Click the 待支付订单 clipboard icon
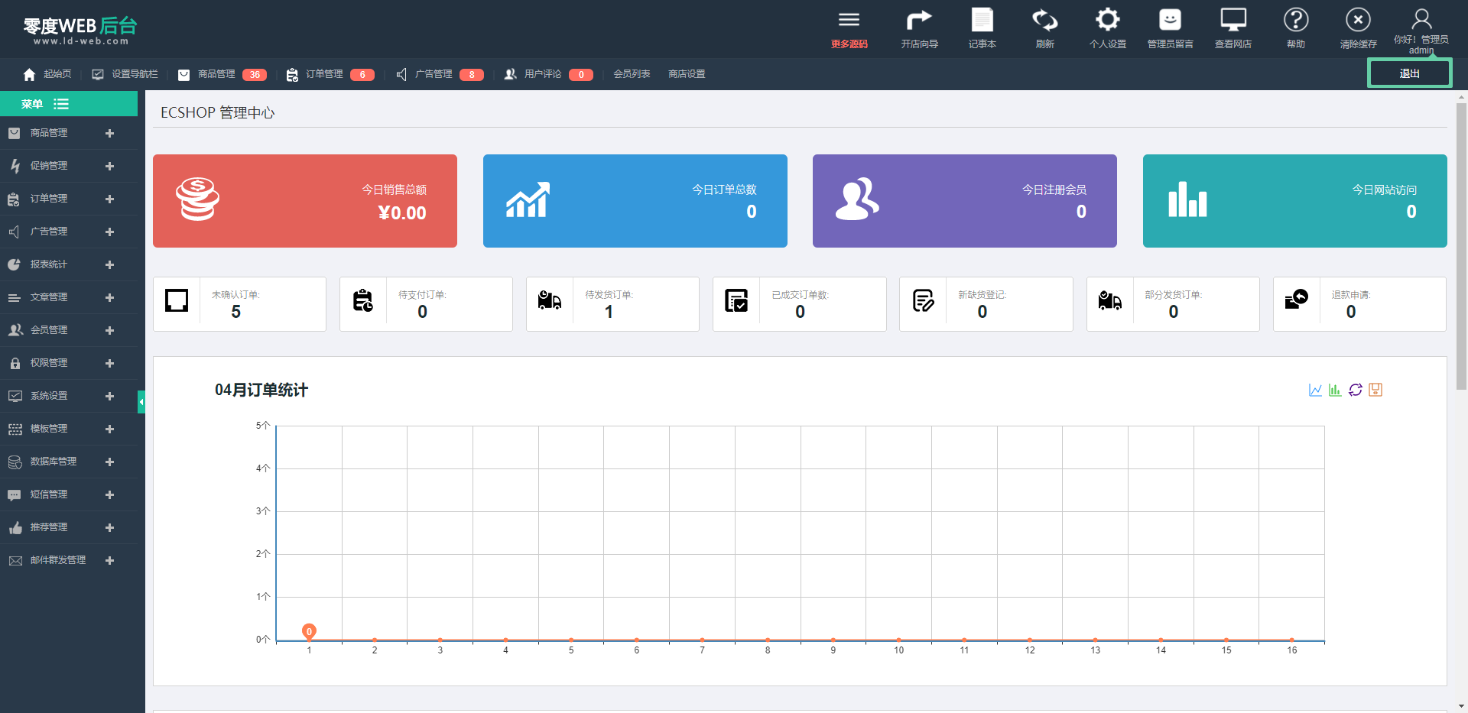Screen dimensions: 1468x713 363,300
